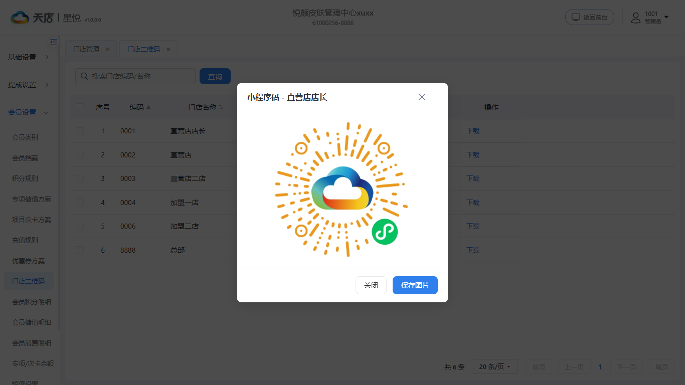The image size is (685, 385).
Task: Open 会员储值明细 in the sidebar
Action: coord(32,322)
